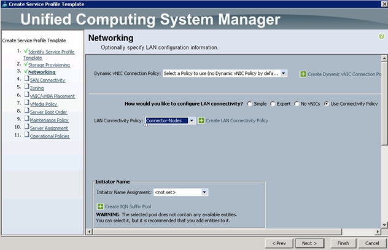Select the No vNICs radio button
This screenshot has width=388, height=250.
297,104
